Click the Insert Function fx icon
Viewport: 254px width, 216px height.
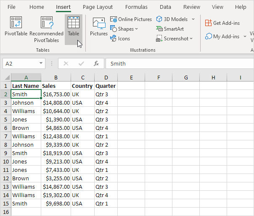click(x=96, y=63)
